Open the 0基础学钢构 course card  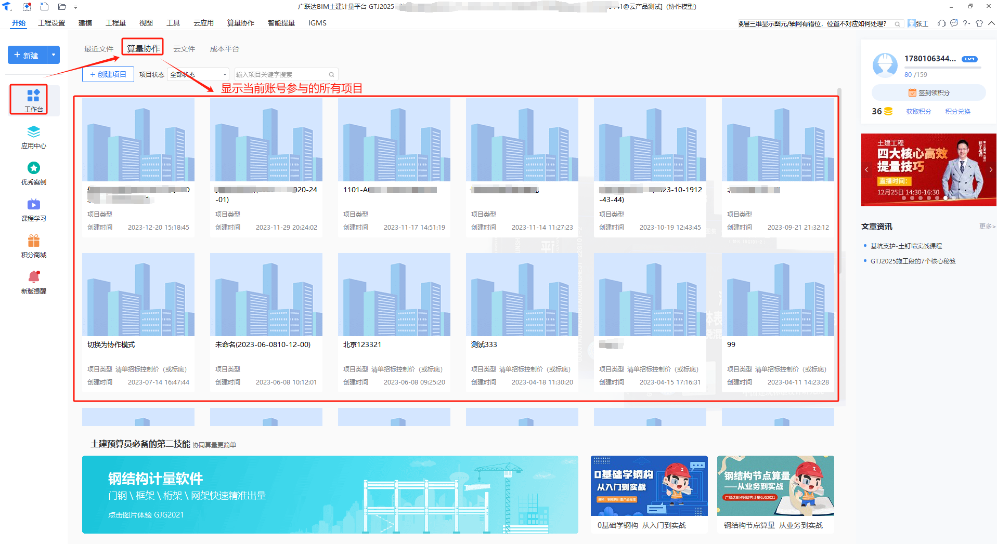click(x=649, y=494)
